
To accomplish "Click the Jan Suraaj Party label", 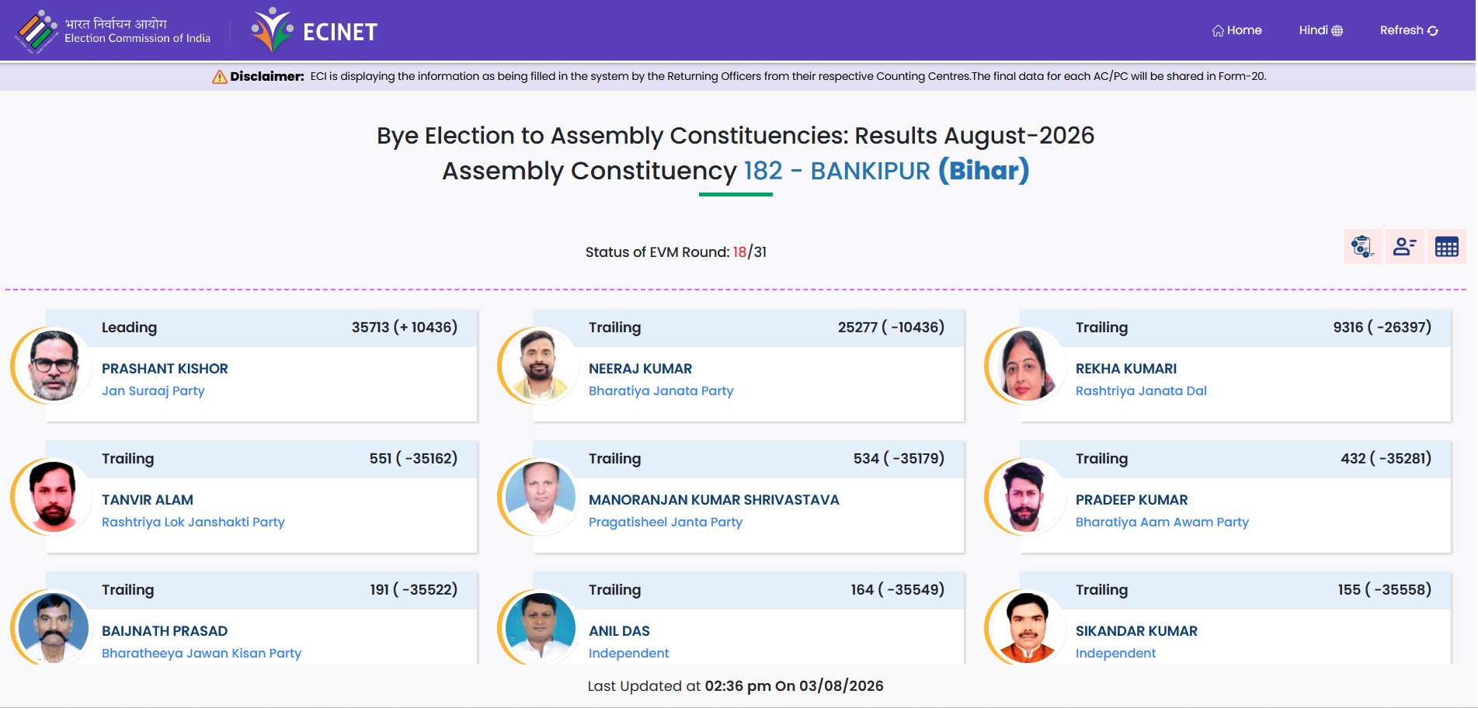I will click(x=153, y=390).
